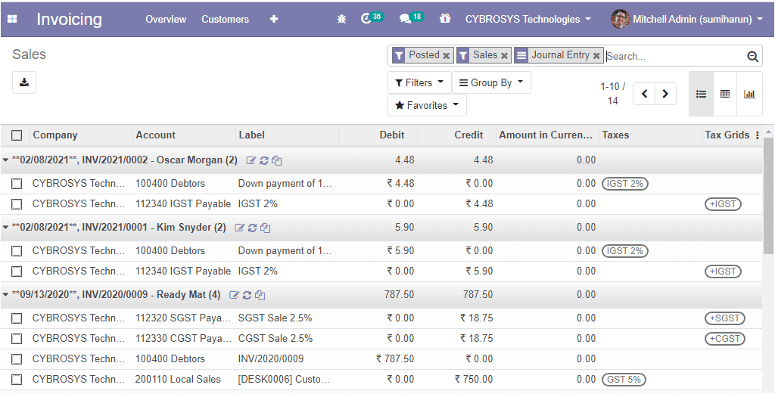Image resolution: width=775 pixels, height=394 pixels.
Task: Click refresh icon for INV/2021/0002 group
Action: (264, 160)
